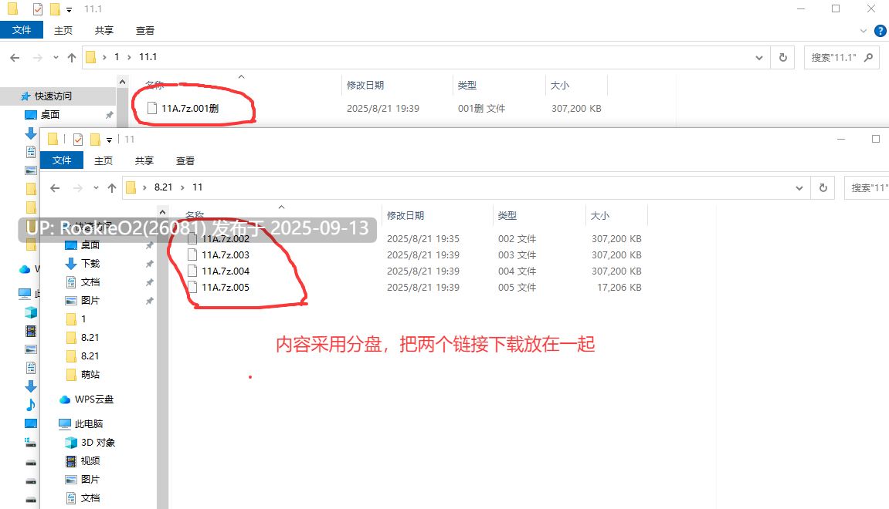Select 桌面 in the 11.1 window sidebar
Viewport: 889px width, 509px height.
pyautogui.click(x=50, y=114)
